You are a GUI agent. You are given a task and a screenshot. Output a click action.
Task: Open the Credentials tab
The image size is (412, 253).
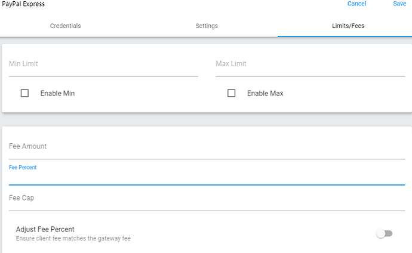pyautogui.click(x=66, y=26)
